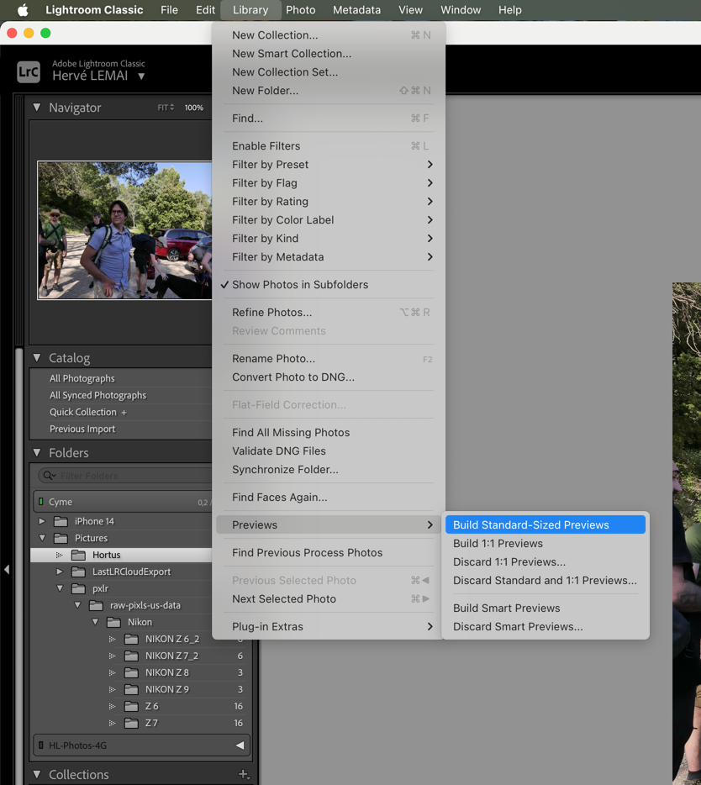The height and width of the screenshot is (785, 701).
Task: Choose Synchronize Folder menu item
Action: pos(329,469)
